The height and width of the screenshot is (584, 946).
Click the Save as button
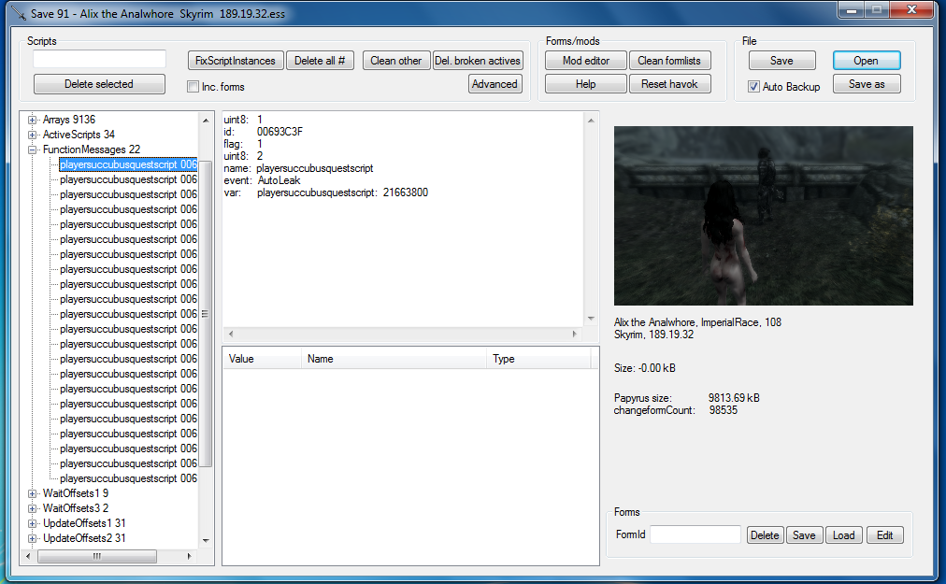coord(867,84)
